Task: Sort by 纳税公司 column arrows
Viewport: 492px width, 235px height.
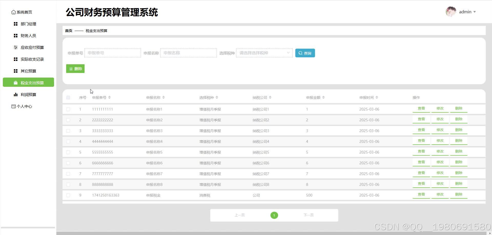Action: [x=270, y=98]
